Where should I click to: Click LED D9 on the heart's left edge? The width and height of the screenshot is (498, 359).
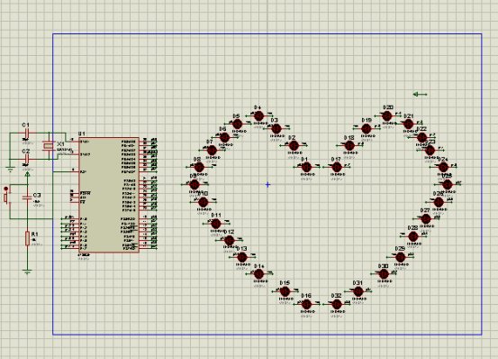pyautogui.click(x=194, y=184)
